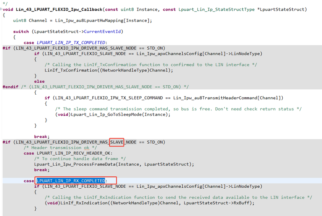Click the break statement below Lpuart_Lin_Ipw_ProcessFrameData
The height and width of the screenshot is (216, 322).
pyautogui.click(x=42, y=170)
